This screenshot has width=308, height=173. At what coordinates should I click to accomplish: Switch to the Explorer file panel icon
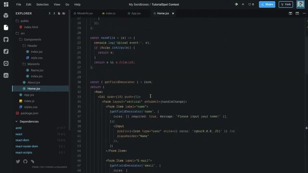pyautogui.click(x=6, y=27)
